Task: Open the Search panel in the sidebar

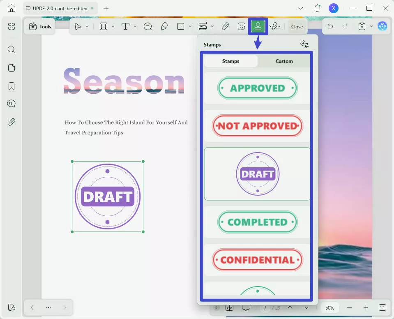Action: click(11, 49)
